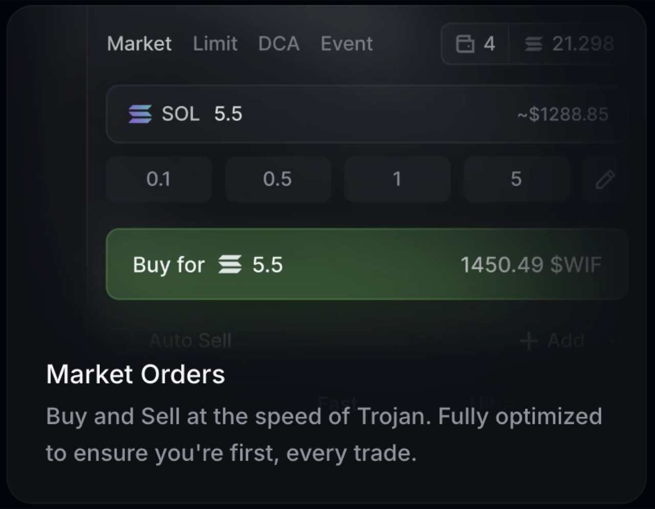The height and width of the screenshot is (509, 655).
Task: Switch to the Market order tab
Action: (x=139, y=44)
